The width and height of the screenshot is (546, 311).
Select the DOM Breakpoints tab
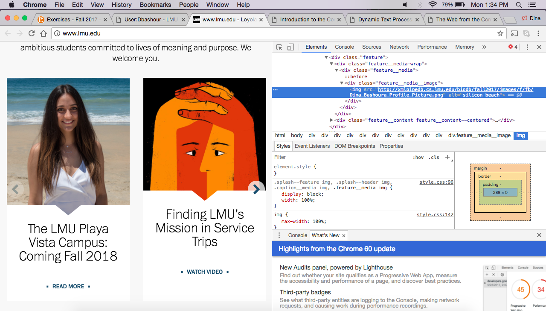pyautogui.click(x=355, y=146)
